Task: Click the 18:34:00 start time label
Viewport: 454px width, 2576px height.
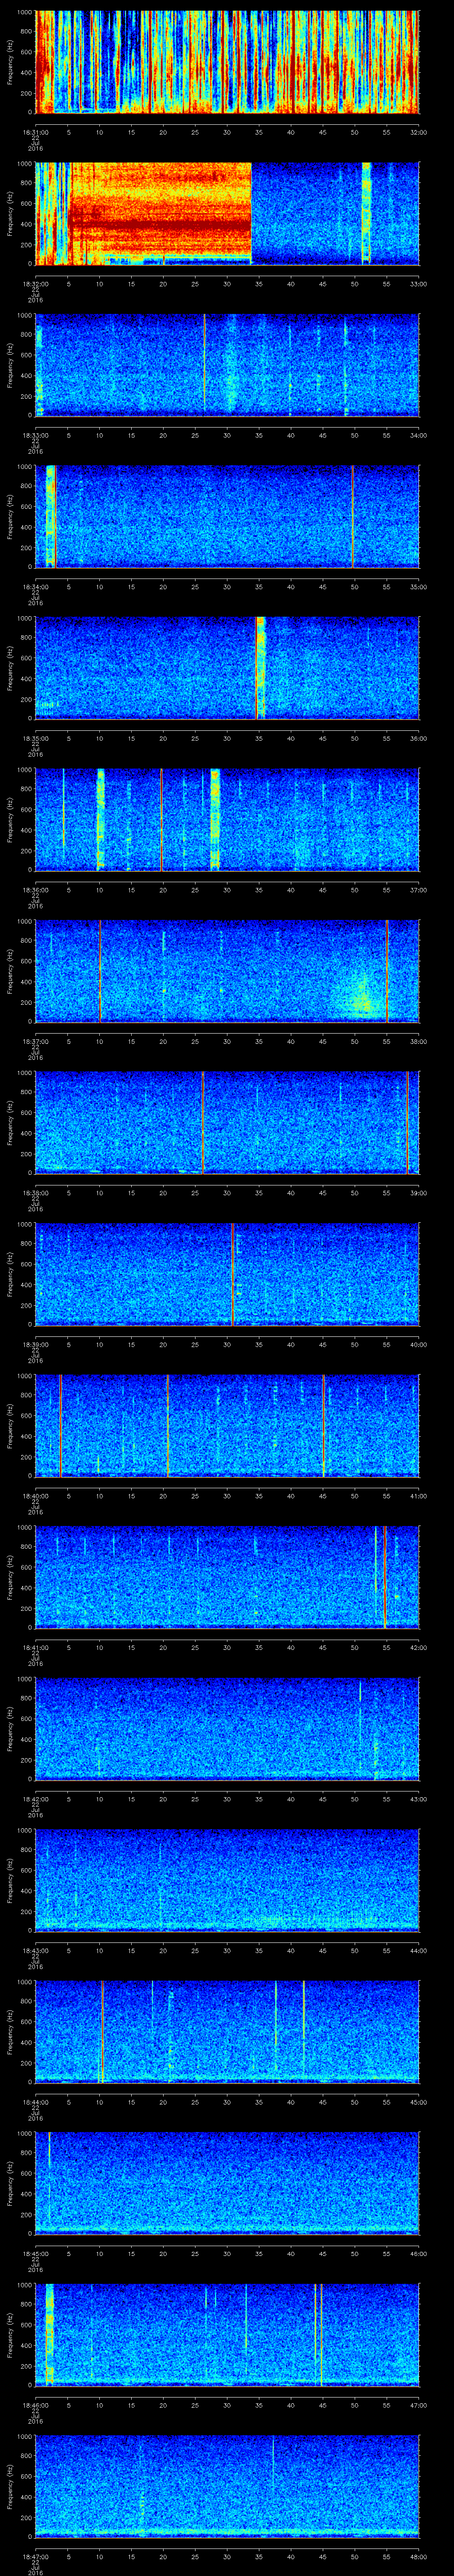Action: (x=35, y=586)
